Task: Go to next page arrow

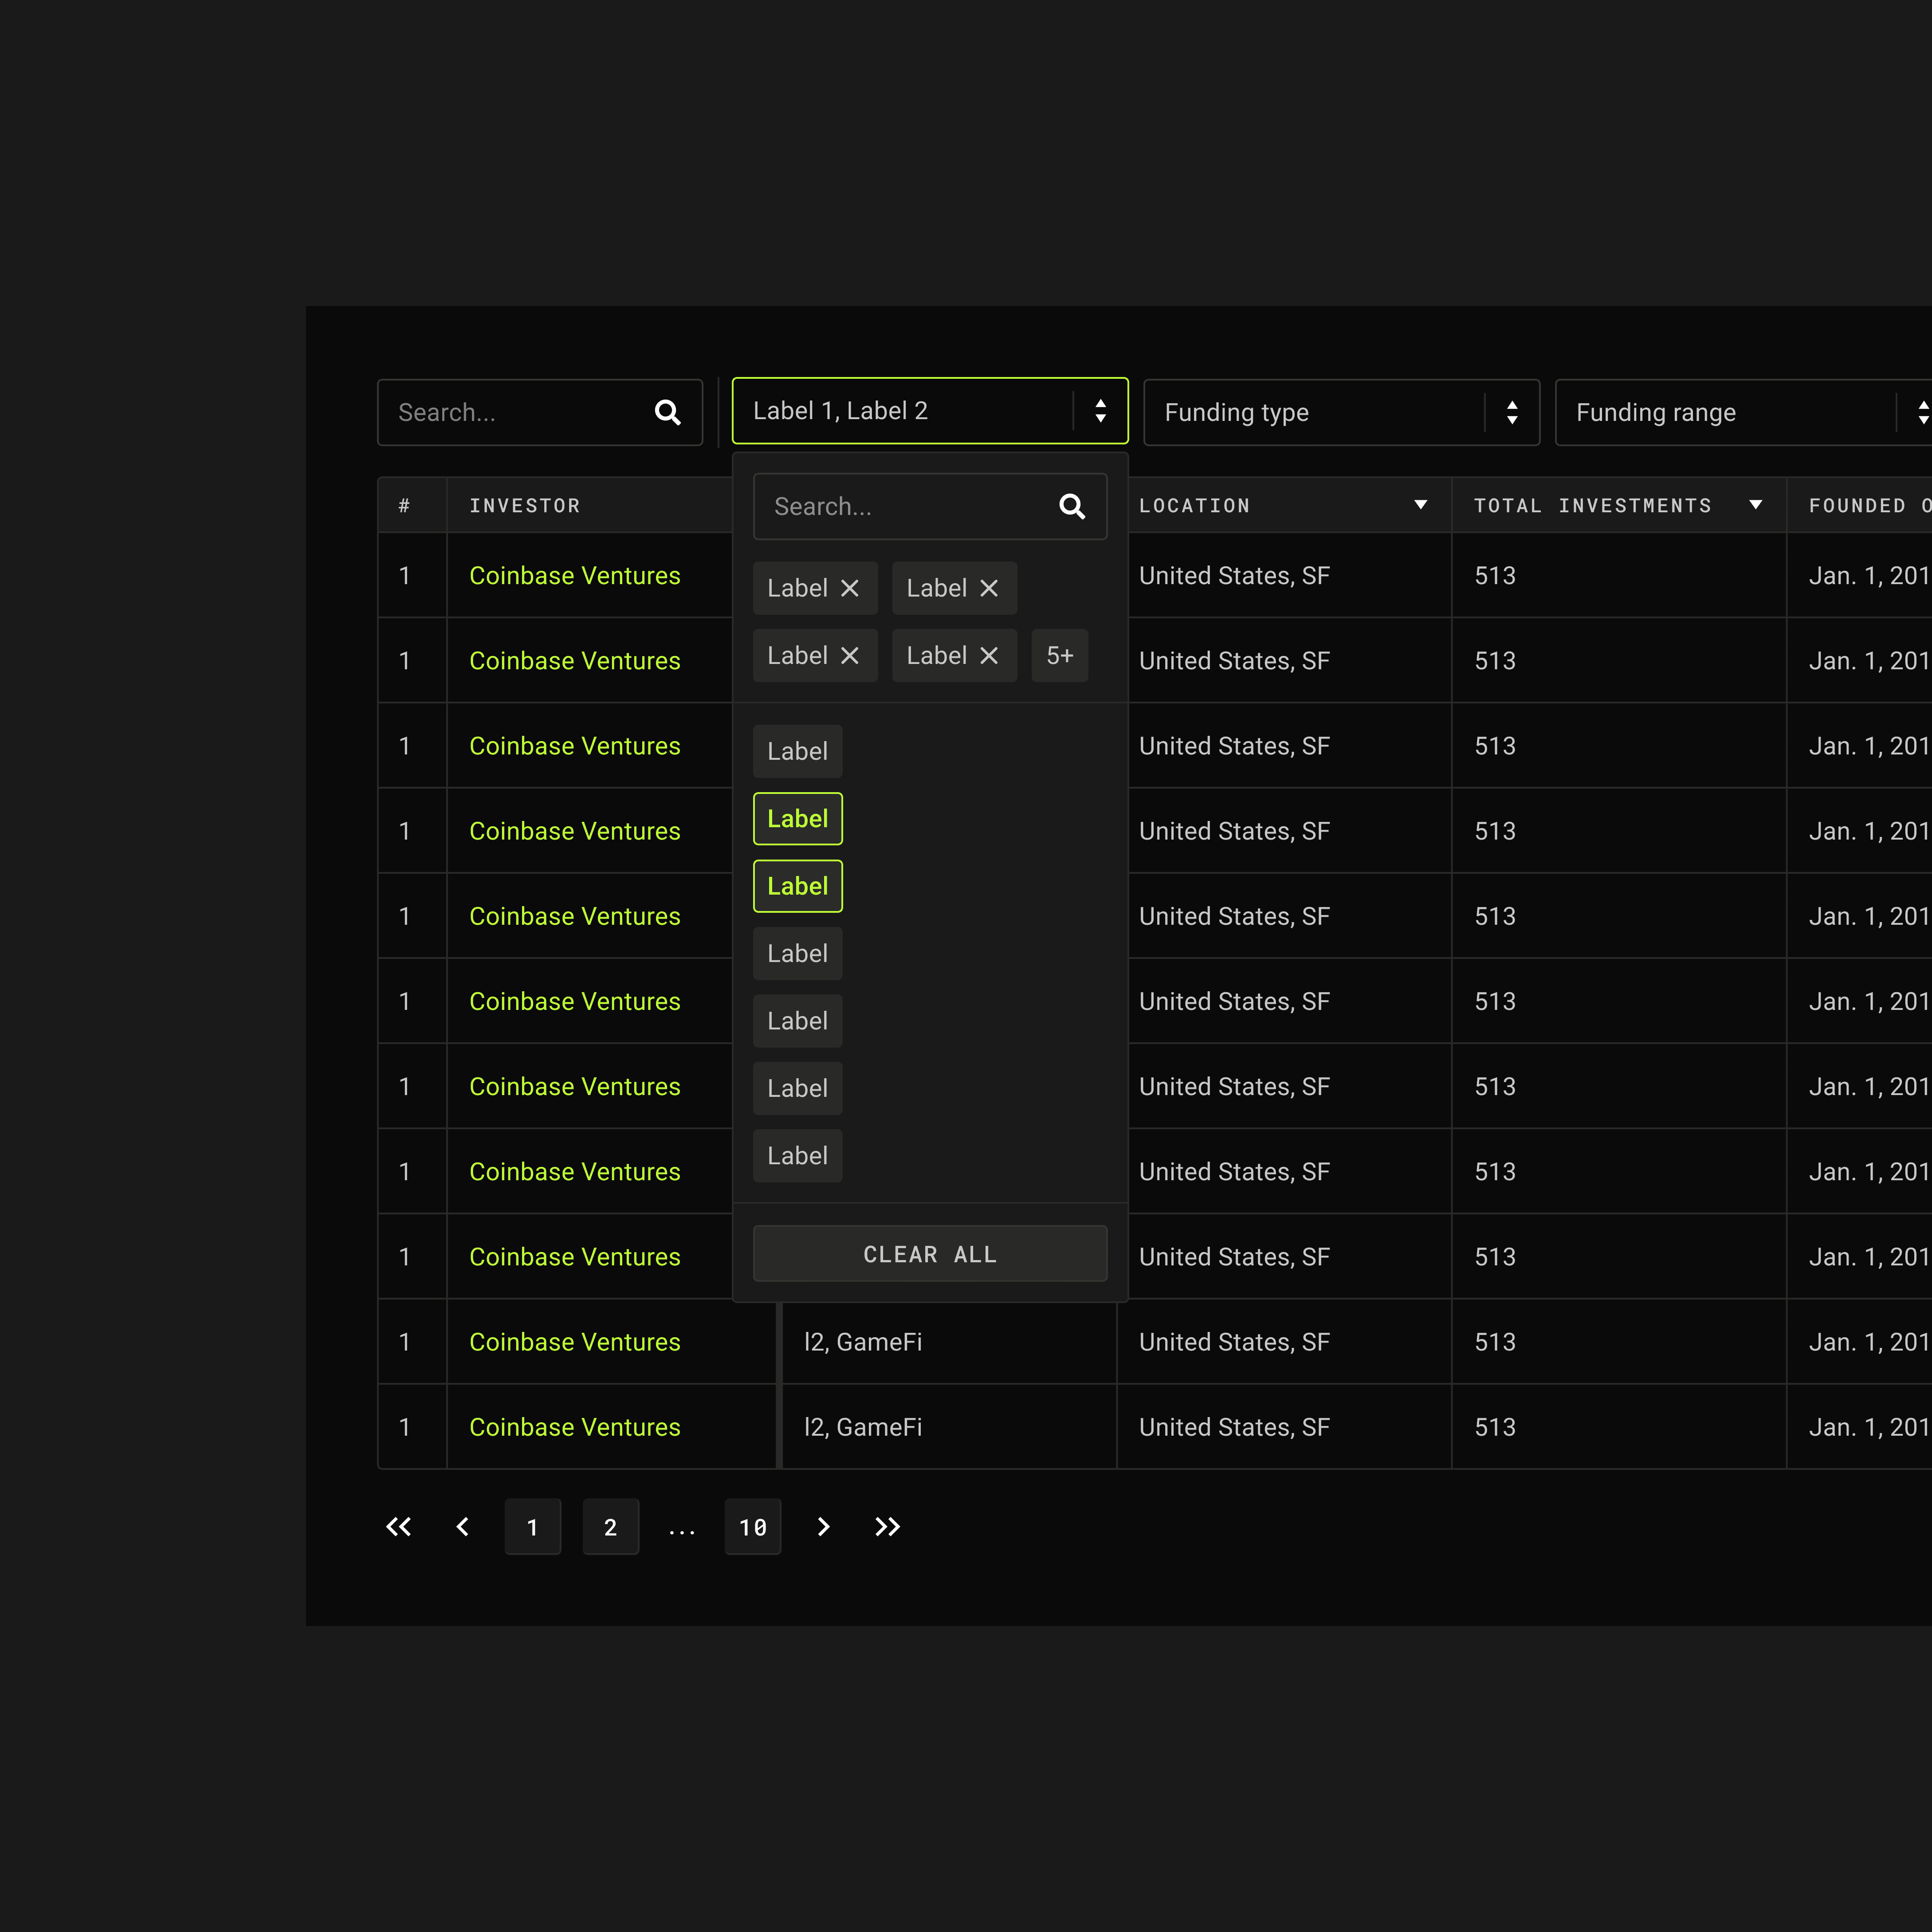Action: [x=823, y=1526]
